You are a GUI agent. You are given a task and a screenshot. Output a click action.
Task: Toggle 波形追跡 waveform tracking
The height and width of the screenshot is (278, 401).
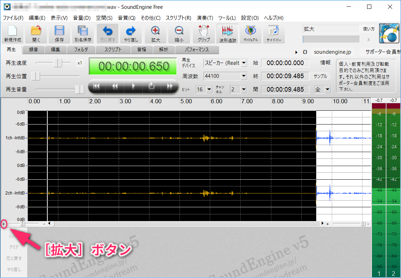[x=228, y=34]
